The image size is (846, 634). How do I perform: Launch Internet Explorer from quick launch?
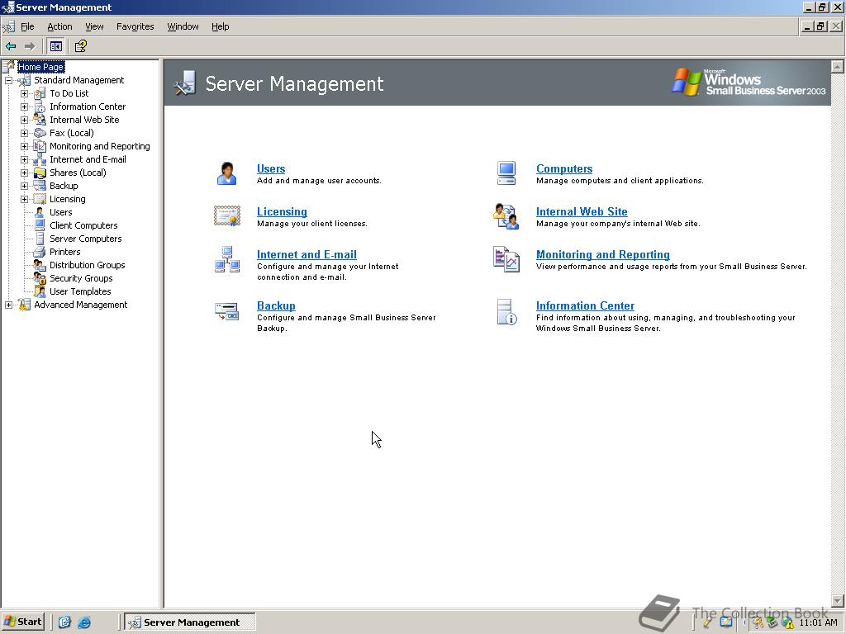[84, 622]
